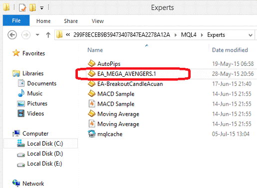Open Favorites in the navigation pane
The height and width of the screenshot is (188, 257).
(x=33, y=53)
